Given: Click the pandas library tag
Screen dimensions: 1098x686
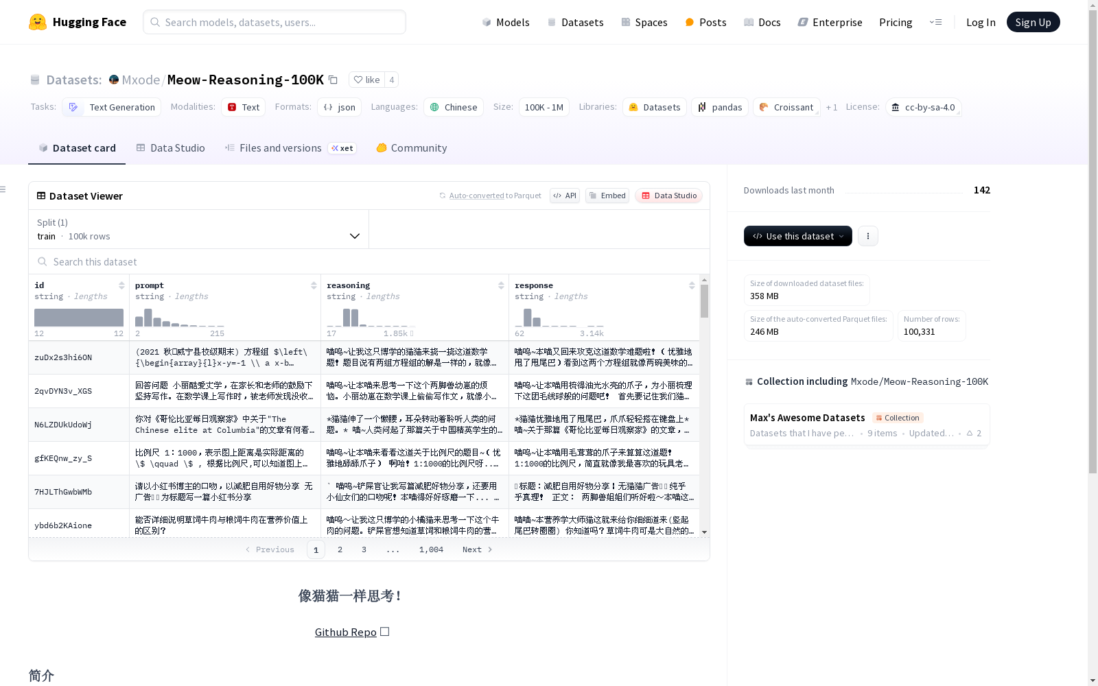Looking at the screenshot, I should pyautogui.click(x=720, y=107).
